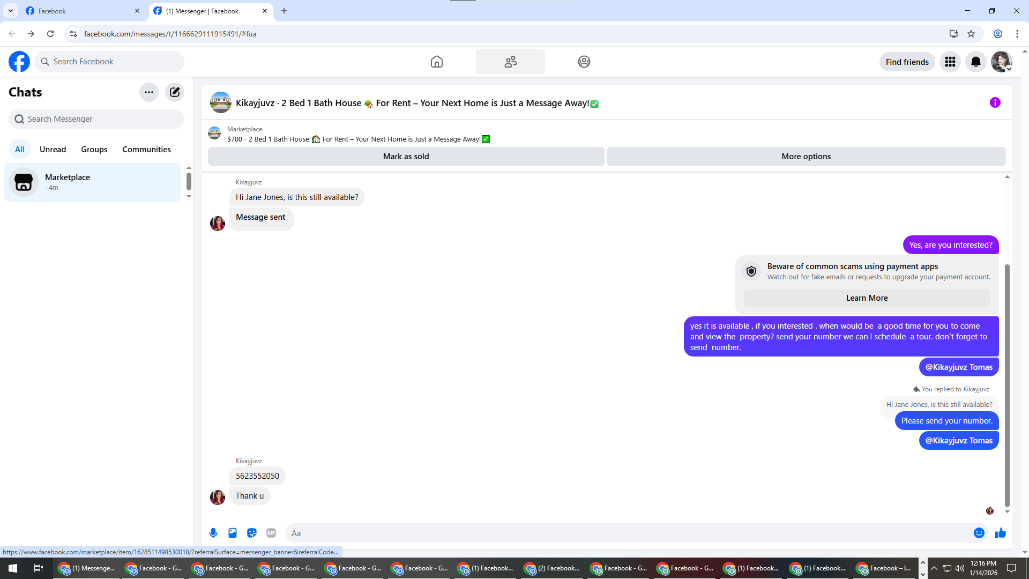Open the GIF picker icon
Image resolution: width=1029 pixels, height=579 pixels.
tap(271, 533)
